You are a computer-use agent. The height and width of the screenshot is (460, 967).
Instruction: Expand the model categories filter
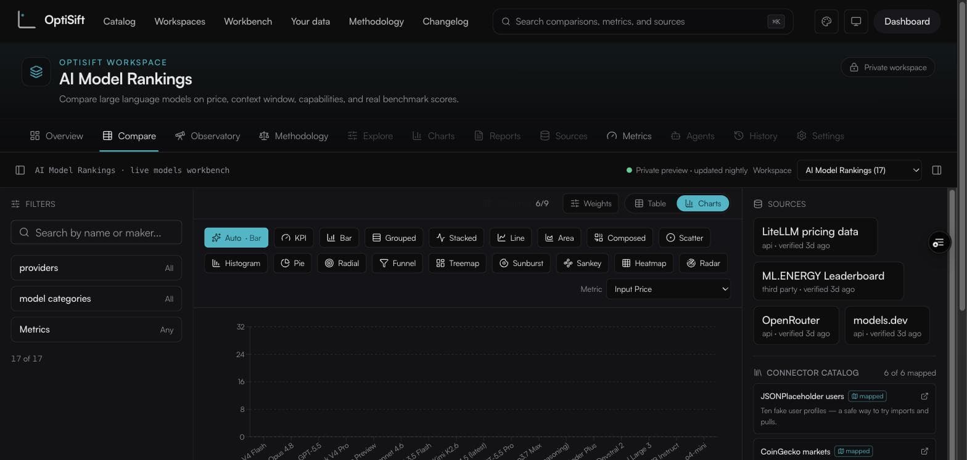(96, 299)
